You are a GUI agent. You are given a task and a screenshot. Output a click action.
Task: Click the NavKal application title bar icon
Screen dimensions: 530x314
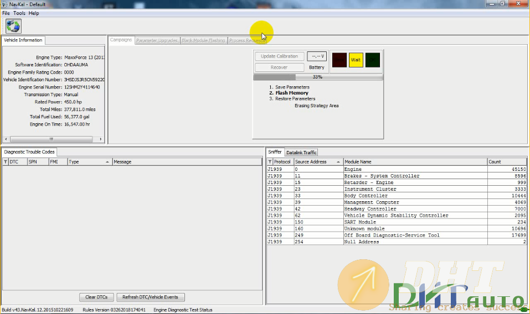point(4,4)
